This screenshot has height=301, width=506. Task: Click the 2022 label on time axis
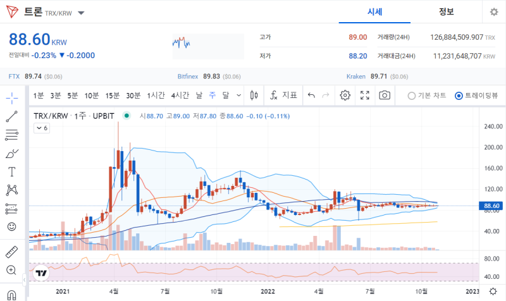tap(268, 292)
